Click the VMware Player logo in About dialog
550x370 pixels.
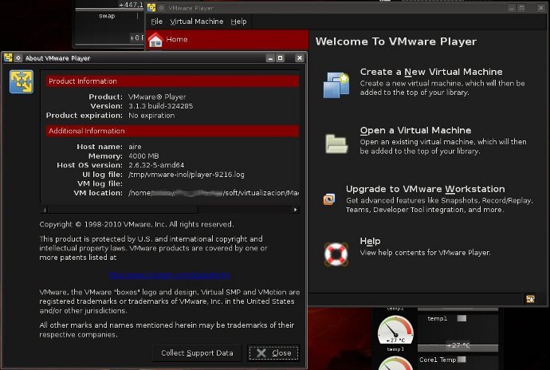click(x=22, y=81)
